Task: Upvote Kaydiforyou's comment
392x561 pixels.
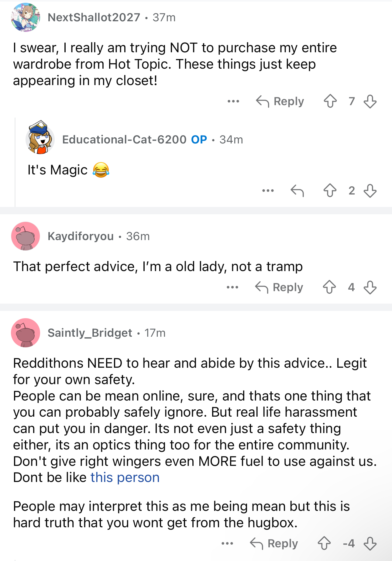Action: (329, 287)
